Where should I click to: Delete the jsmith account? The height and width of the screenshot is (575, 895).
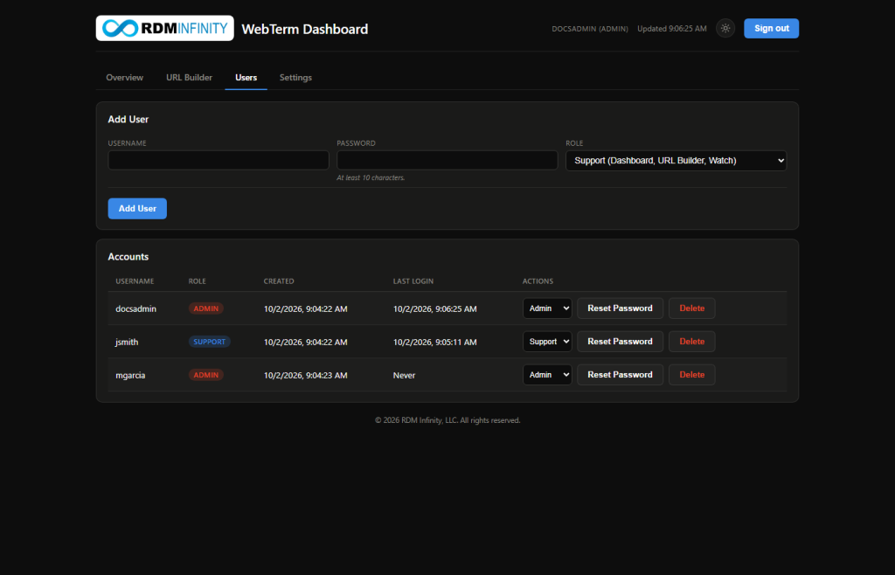pyautogui.click(x=692, y=342)
